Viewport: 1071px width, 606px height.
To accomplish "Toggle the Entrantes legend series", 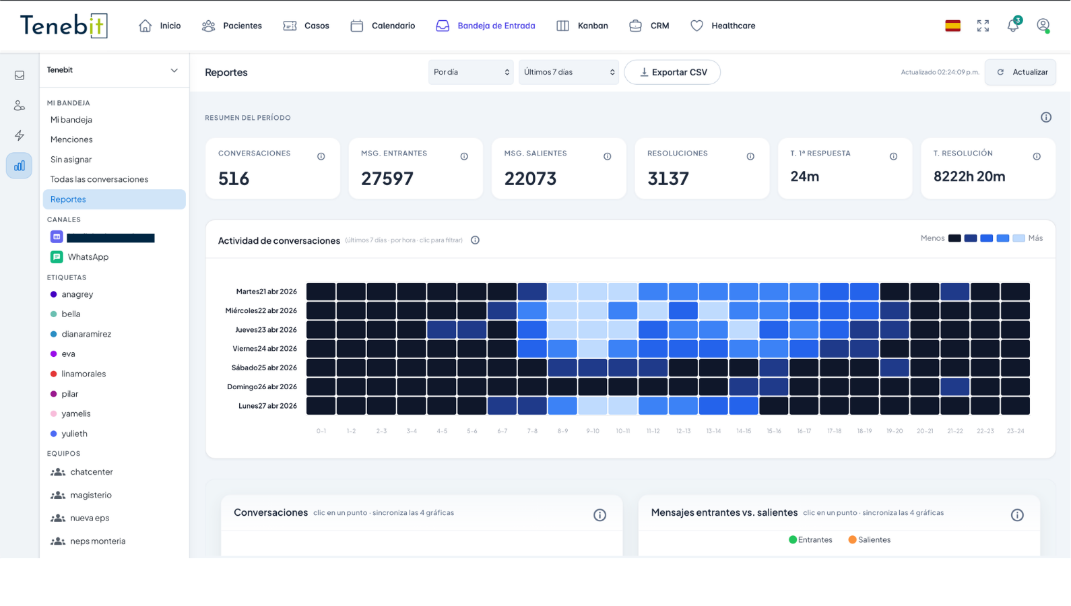I will click(x=810, y=540).
